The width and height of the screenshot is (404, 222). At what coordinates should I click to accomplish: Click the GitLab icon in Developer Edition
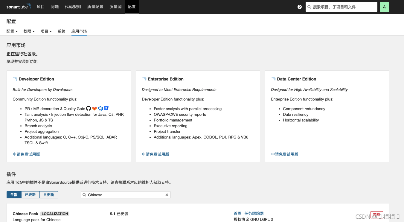(x=94, y=108)
